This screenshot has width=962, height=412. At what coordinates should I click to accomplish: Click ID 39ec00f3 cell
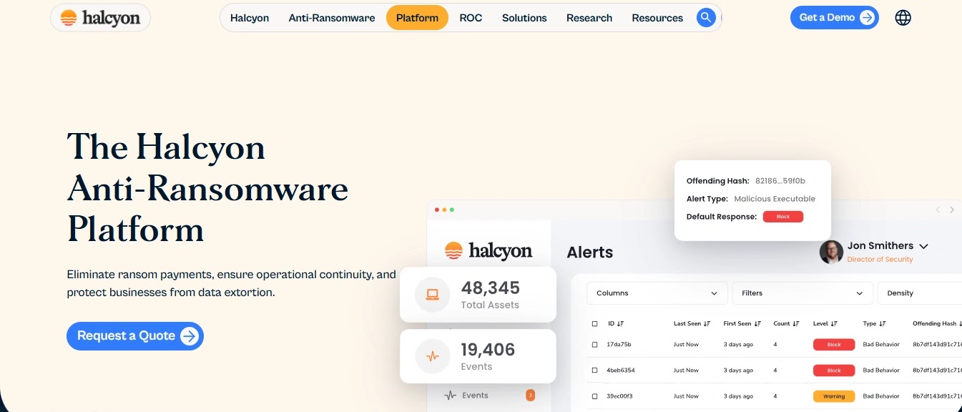click(619, 396)
